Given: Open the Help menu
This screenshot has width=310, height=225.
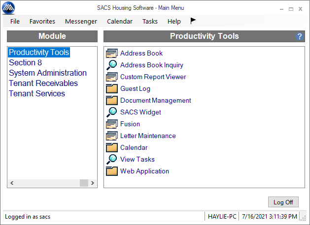Looking at the screenshot, I should point(174,21).
